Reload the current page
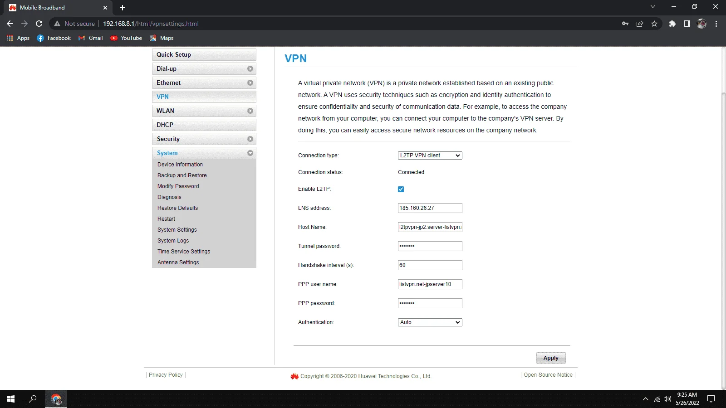The height and width of the screenshot is (408, 726). 39,24
